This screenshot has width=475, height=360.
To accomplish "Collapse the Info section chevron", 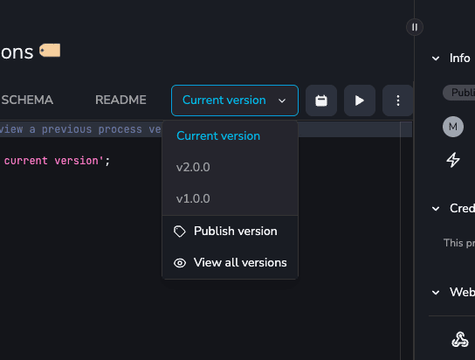I will 436,59.
